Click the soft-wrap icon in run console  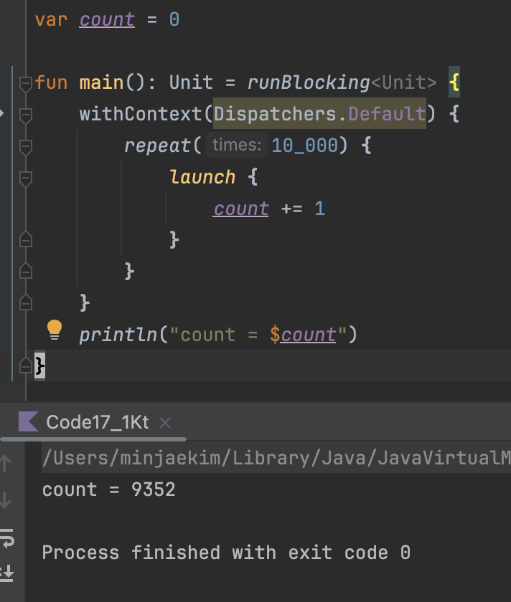[x=7, y=538]
